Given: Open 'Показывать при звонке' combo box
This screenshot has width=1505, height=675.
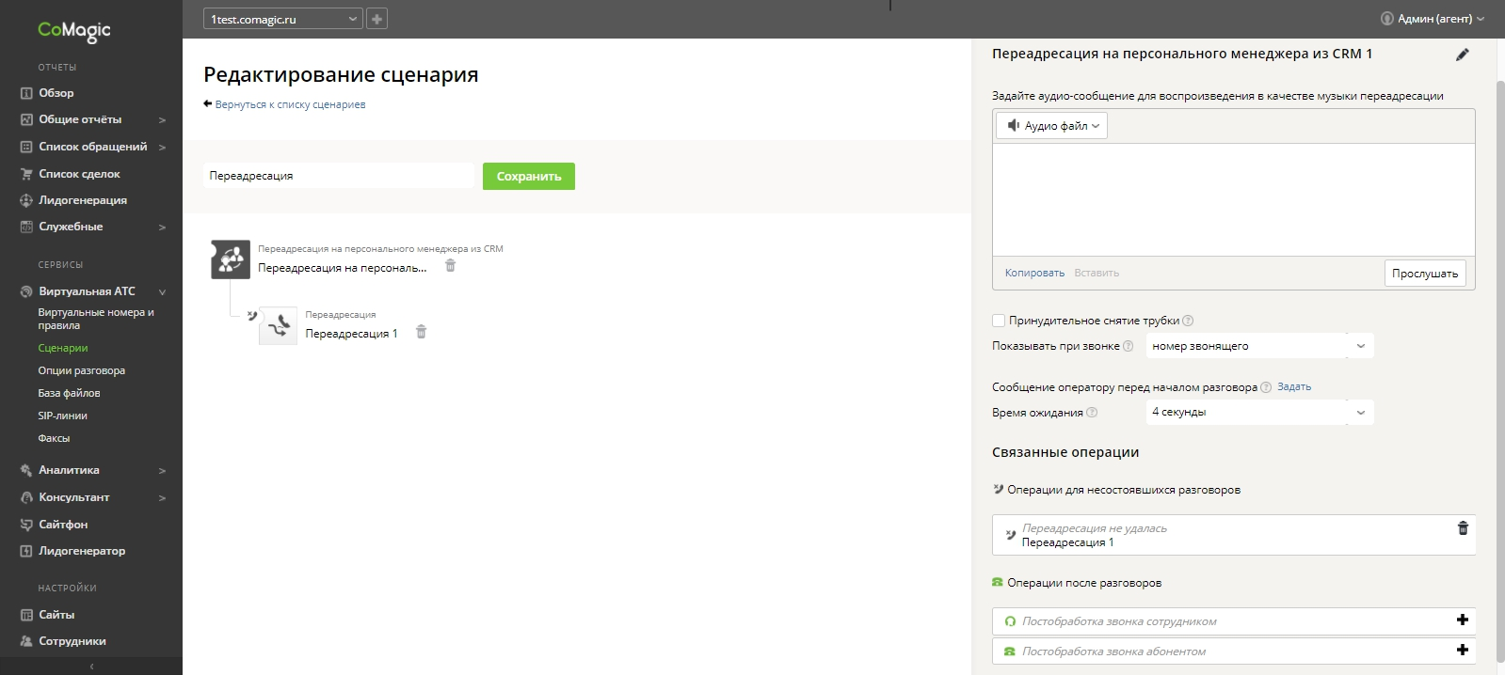Looking at the screenshot, I should [1259, 346].
